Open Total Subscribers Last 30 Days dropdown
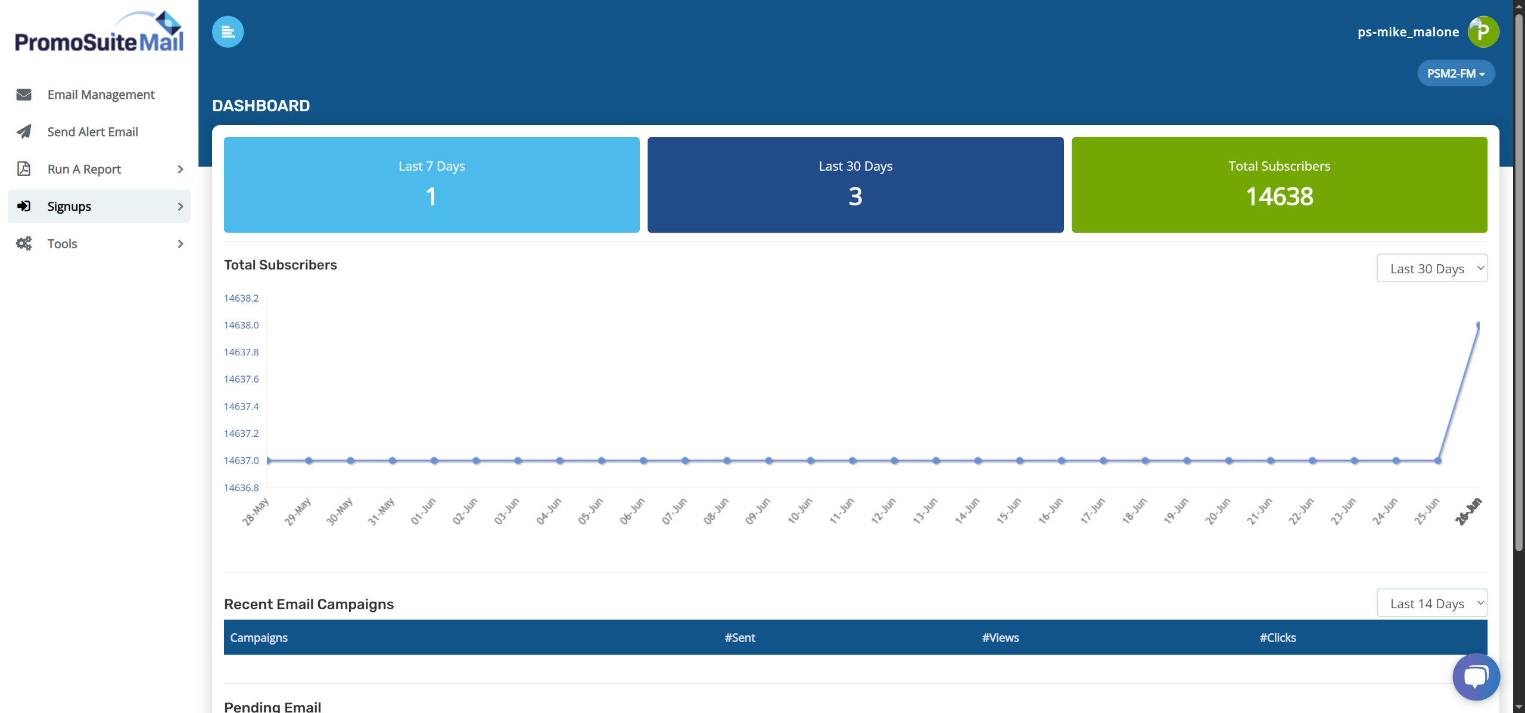The height and width of the screenshot is (713, 1525). [x=1431, y=268]
